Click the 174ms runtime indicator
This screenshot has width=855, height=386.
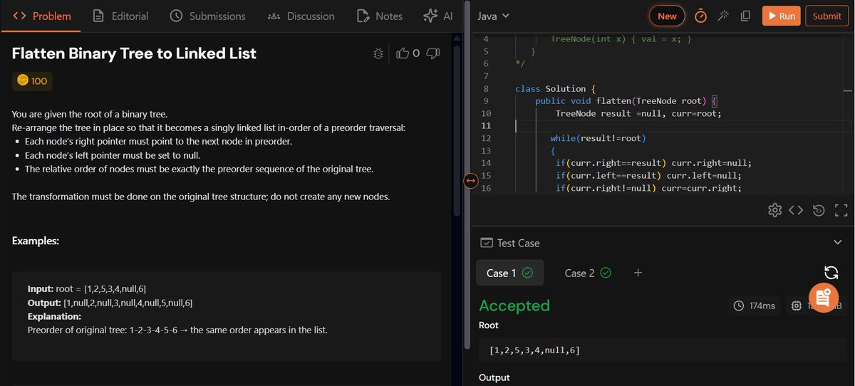(x=754, y=306)
